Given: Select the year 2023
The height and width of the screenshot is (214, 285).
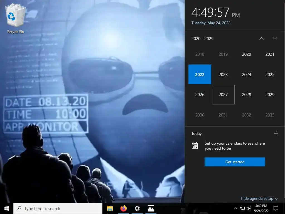Looking at the screenshot, I should click(x=223, y=74).
